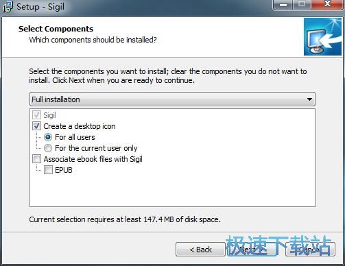
Task: Click the Setup - Sigil title bar text
Action: [x=40, y=7]
